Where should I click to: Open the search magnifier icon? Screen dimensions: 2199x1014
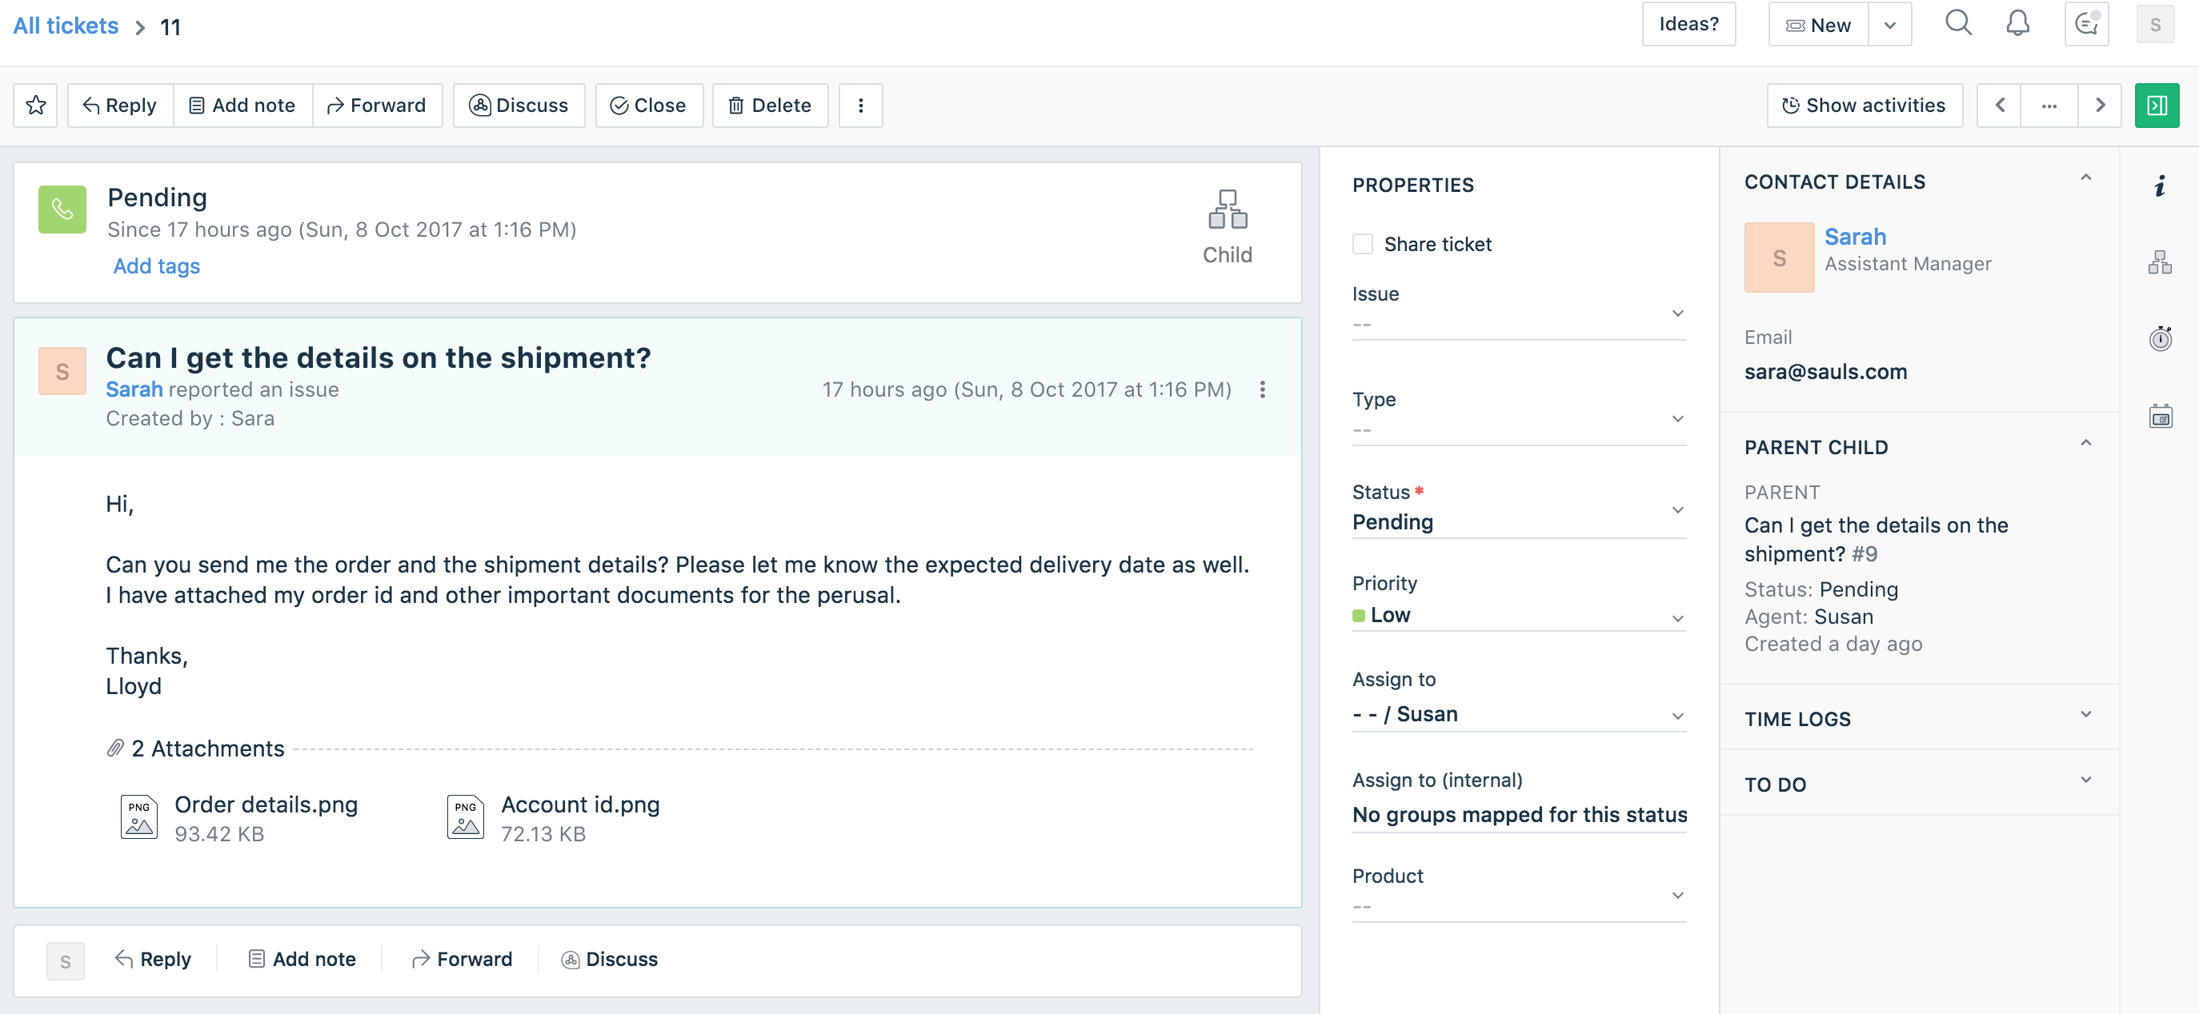click(x=1958, y=24)
